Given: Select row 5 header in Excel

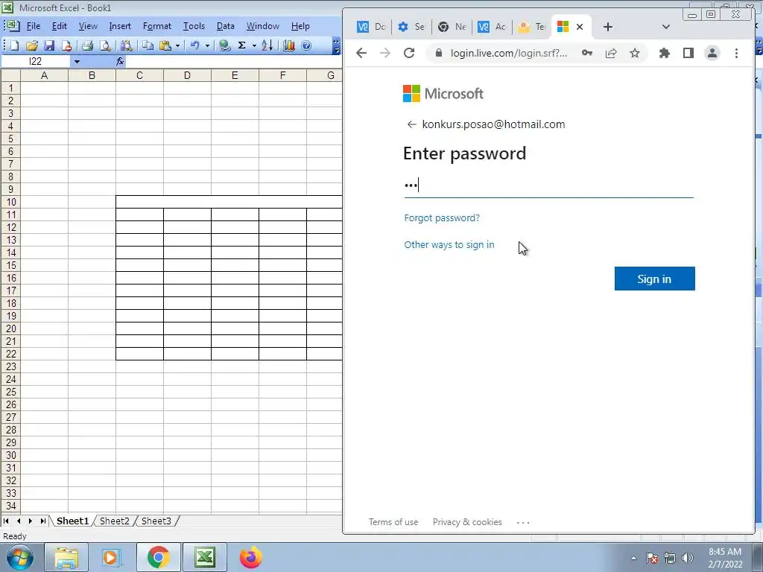Looking at the screenshot, I should [x=10, y=139].
